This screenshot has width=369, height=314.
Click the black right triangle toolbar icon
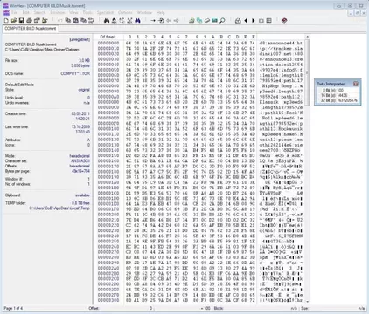pyautogui.click(x=254, y=20)
